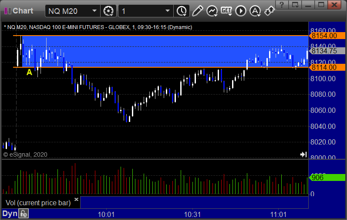The width and height of the screenshot is (347, 220).
Task: Click the current price 8134.75 marker
Action: click(x=327, y=51)
